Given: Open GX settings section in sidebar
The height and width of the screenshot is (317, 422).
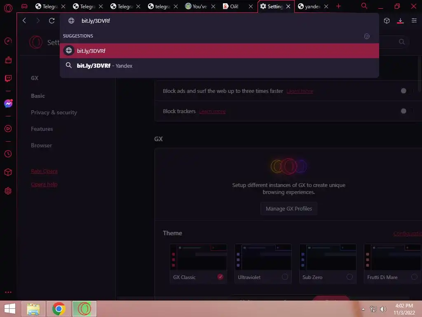Looking at the screenshot, I should [x=35, y=78].
